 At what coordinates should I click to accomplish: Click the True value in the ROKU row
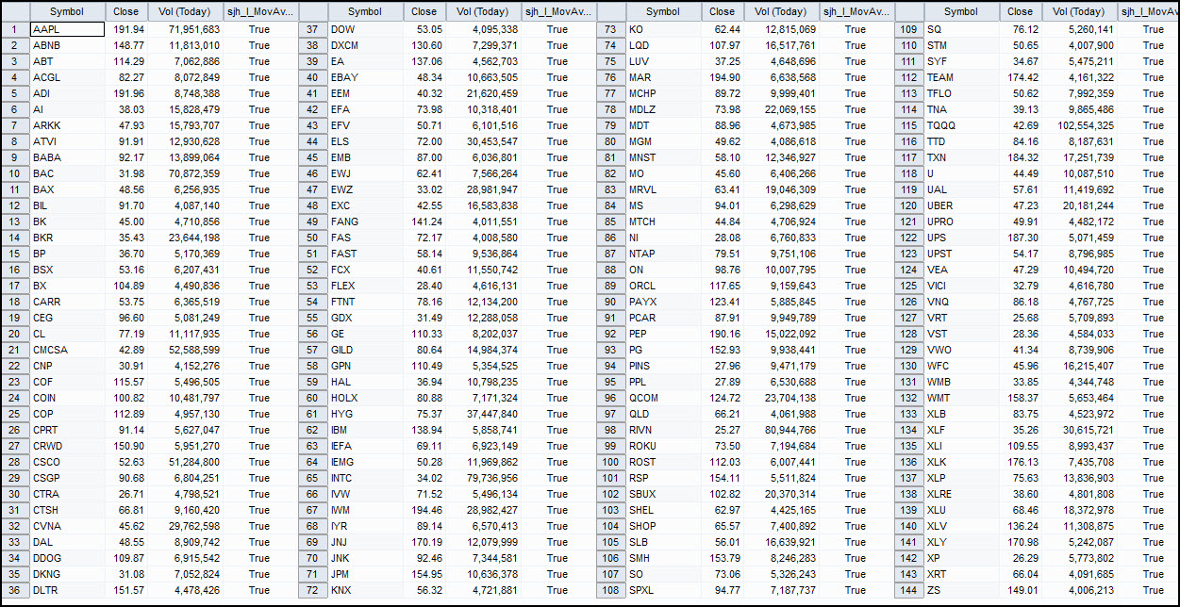(856, 446)
